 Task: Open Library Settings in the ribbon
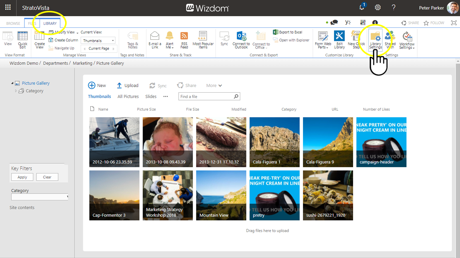coord(375,40)
